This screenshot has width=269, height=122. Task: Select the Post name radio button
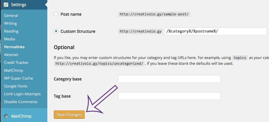coord(56,14)
